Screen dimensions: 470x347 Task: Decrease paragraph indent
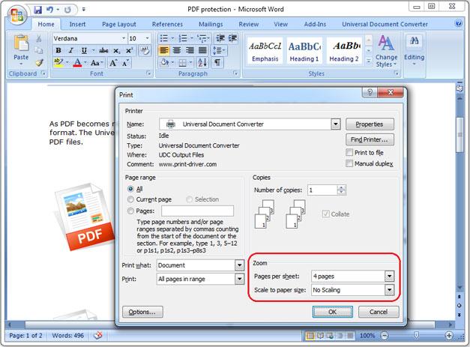tap(220, 38)
